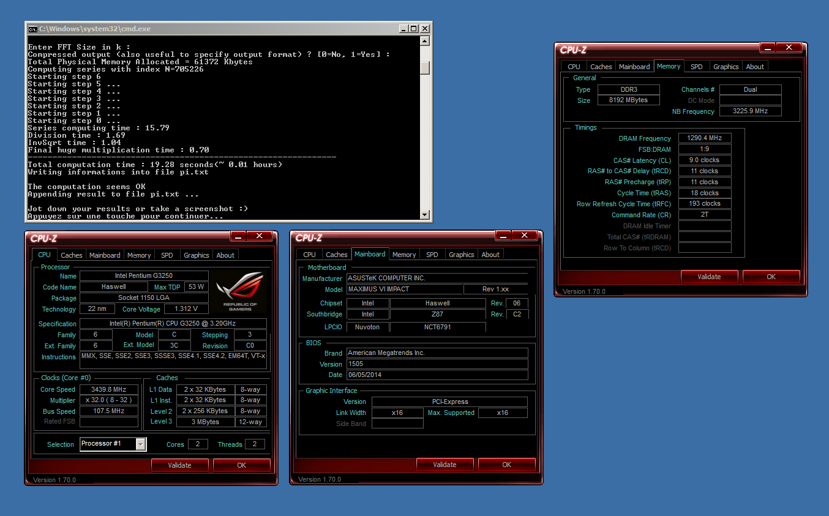The width and height of the screenshot is (829, 516).
Task: Switch to About tab in CPU window
Action: (x=225, y=255)
